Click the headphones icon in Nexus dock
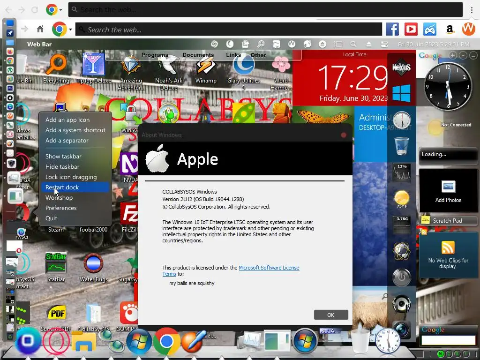This screenshot has width=480, height=360. 402,304
